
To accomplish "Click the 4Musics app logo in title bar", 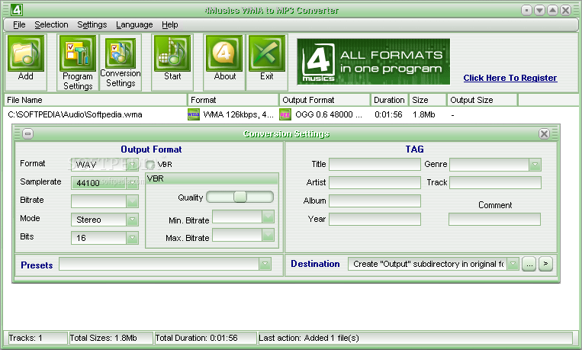I will click(x=17, y=10).
